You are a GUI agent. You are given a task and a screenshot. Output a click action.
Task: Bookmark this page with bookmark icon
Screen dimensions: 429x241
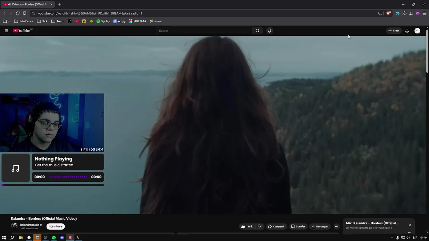click(x=24, y=13)
